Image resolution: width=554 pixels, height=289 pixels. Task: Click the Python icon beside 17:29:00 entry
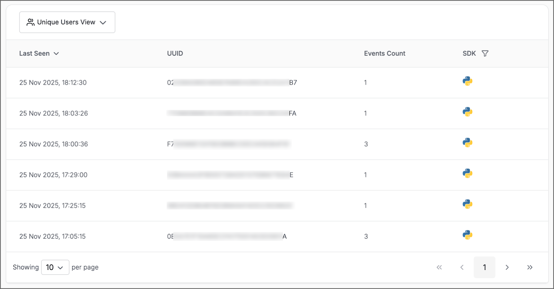467,173
